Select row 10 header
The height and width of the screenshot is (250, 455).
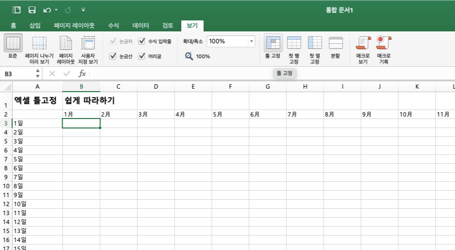coord(6,186)
